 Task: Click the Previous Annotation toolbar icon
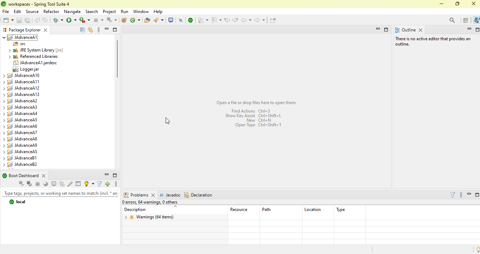click(214, 20)
